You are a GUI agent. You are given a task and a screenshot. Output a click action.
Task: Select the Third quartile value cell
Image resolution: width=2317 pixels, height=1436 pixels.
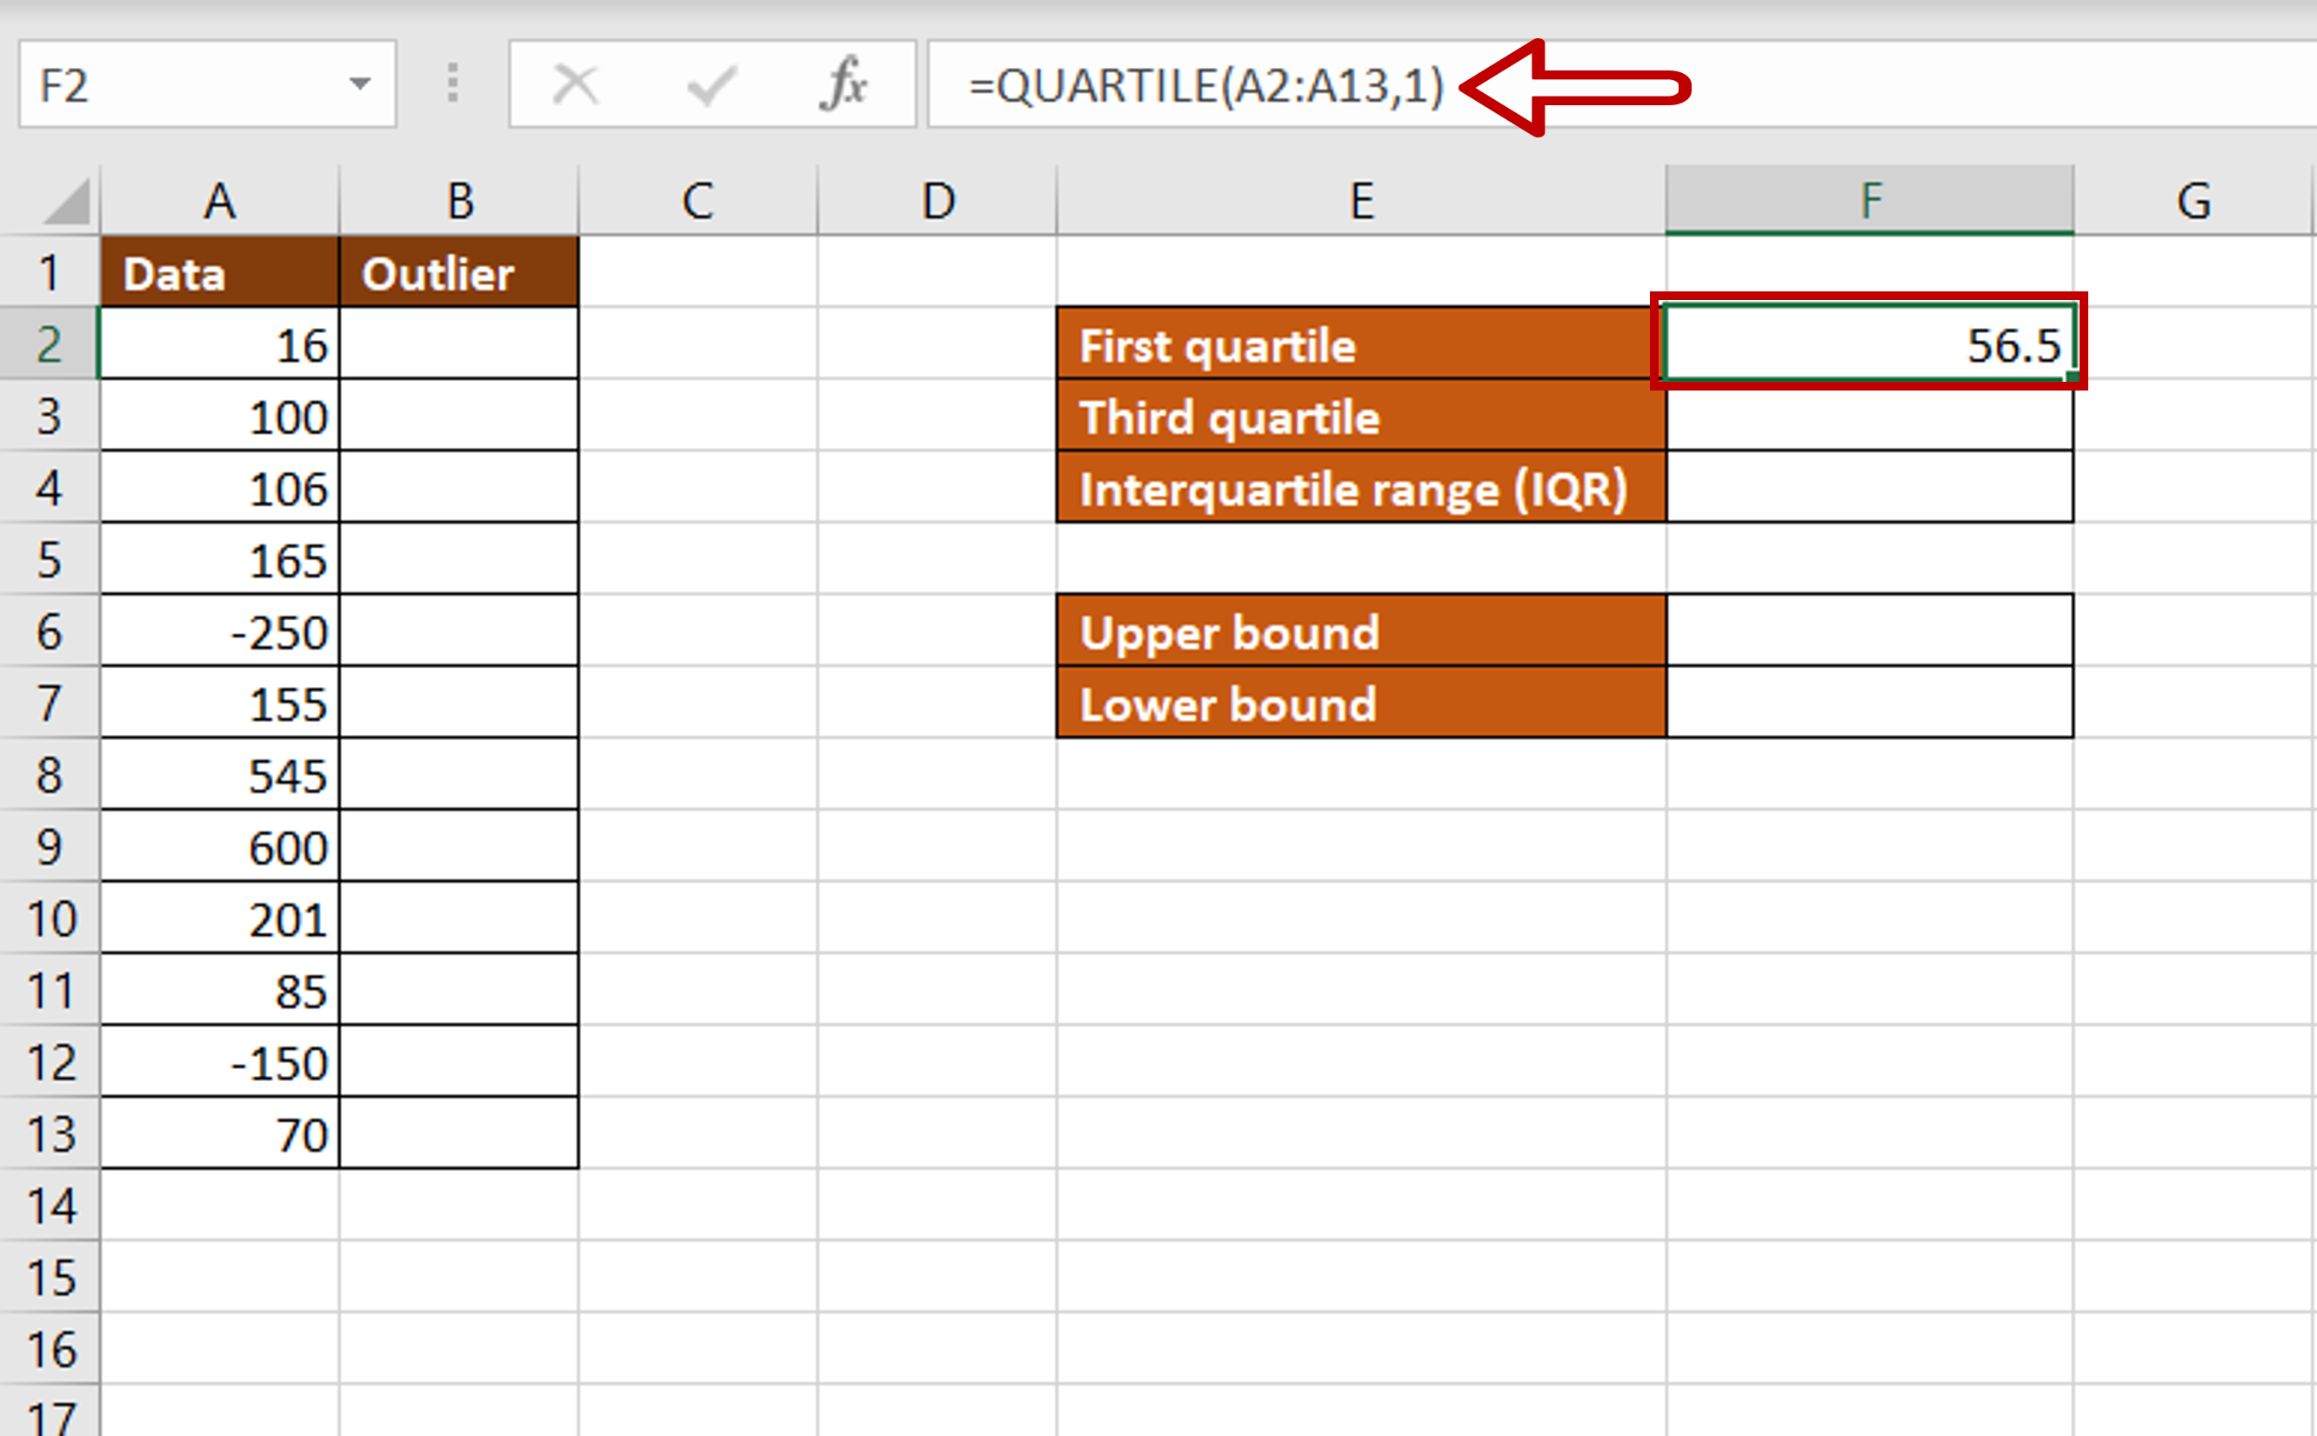pos(1869,417)
